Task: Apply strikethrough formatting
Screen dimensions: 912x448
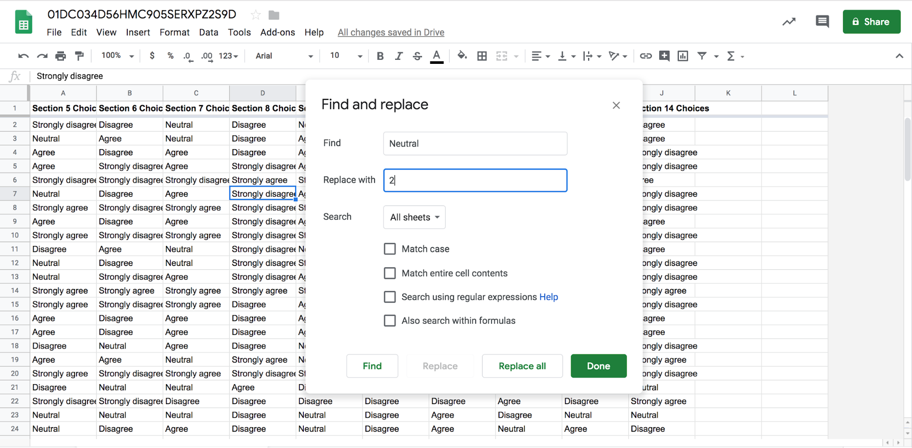Action: [417, 56]
